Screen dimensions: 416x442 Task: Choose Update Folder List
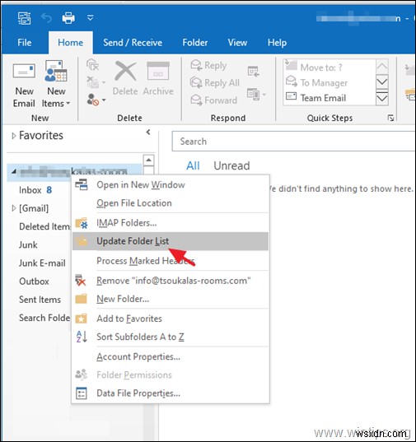click(171, 241)
